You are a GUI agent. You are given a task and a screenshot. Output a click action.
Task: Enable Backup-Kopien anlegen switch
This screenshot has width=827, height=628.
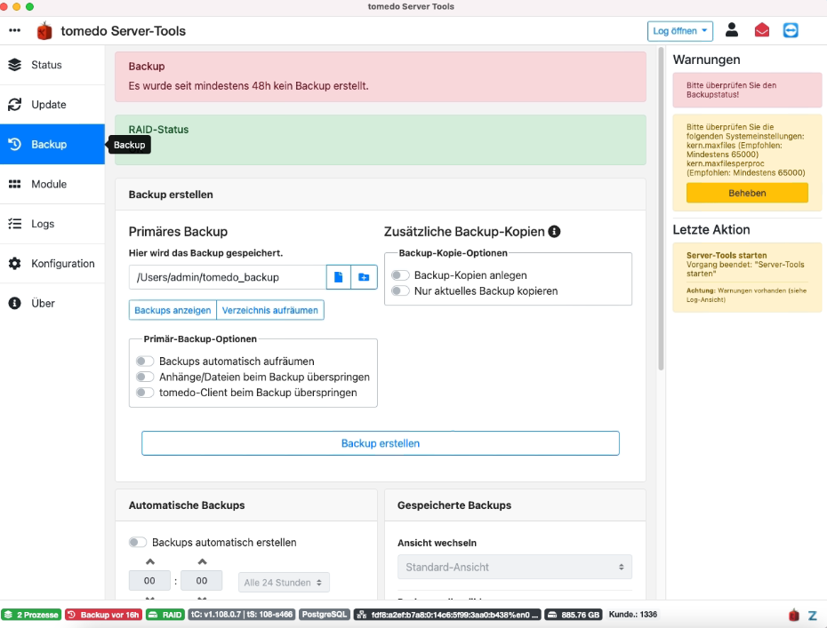(400, 275)
